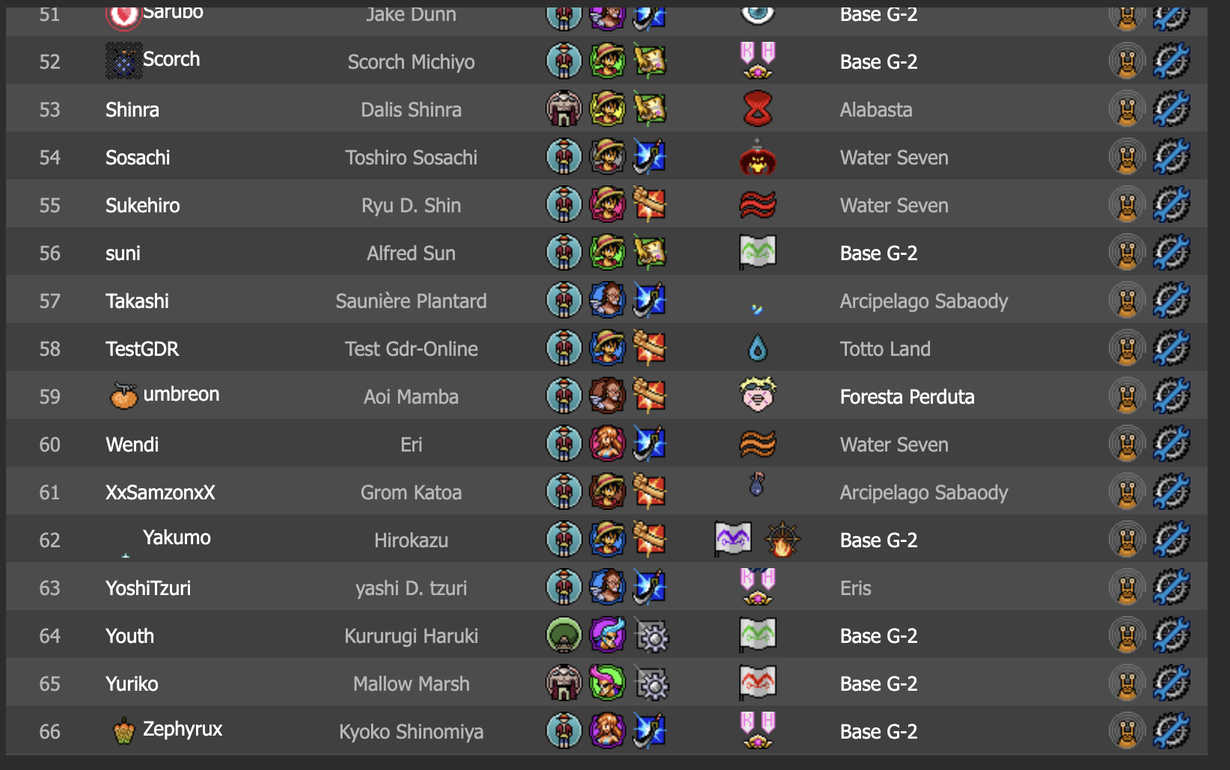Click the pig face crew icon for umbreon
The height and width of the screenshot is (770, 1230).
757,395
